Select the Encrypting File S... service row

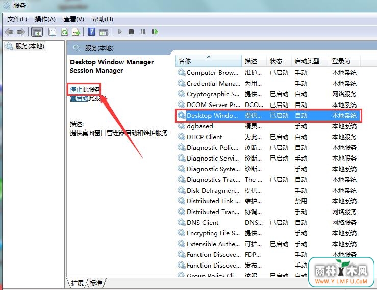[x=268, y=233]
